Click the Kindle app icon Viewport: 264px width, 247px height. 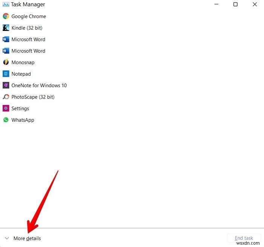click(x=6, y=28)
